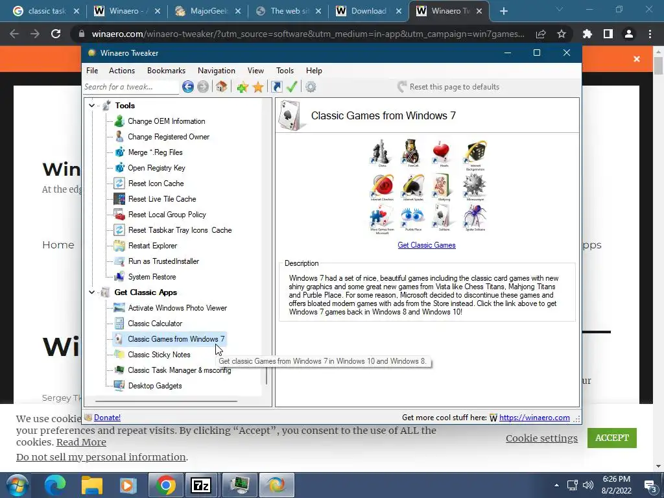Viewport: 664px width, 498px height.
Task: Click the Reset Tasbkar Tray Icons Cache icon
Action: pyautogui.click(x=119, y=230)
